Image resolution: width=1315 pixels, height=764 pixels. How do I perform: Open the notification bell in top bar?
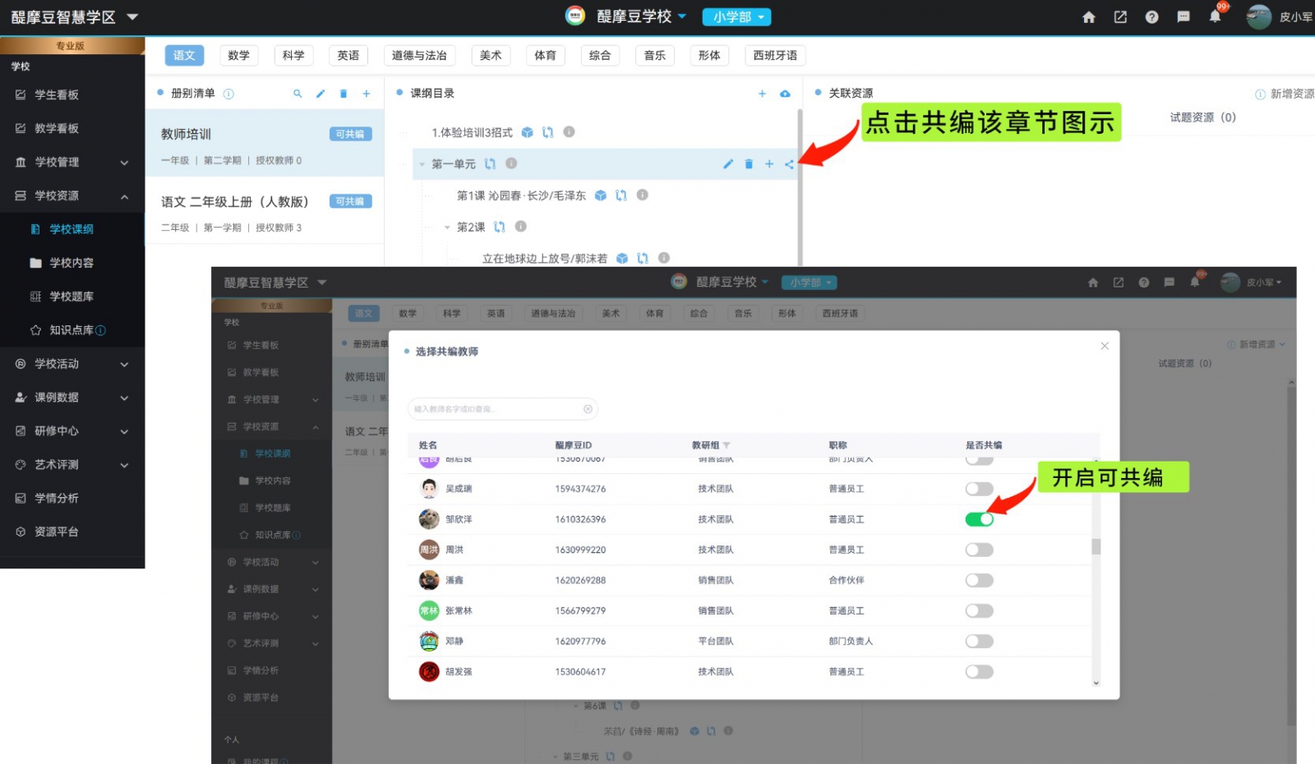tap(1215, 16)
